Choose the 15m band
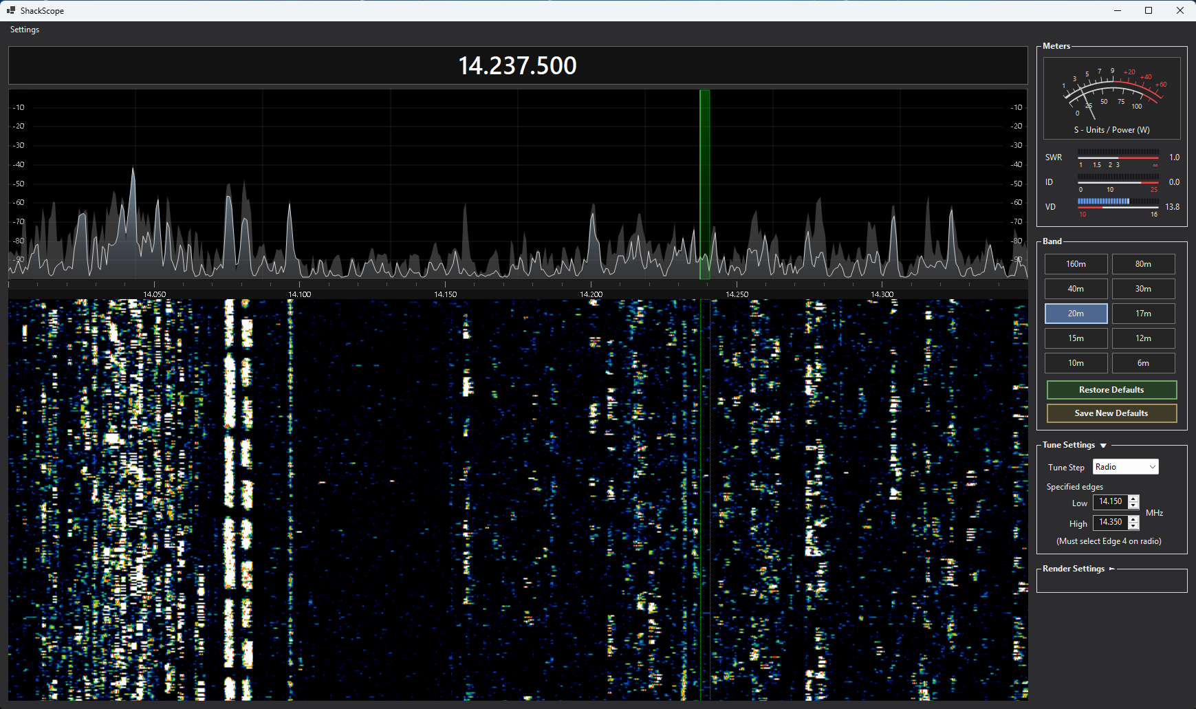 (x=1076, y=338)
